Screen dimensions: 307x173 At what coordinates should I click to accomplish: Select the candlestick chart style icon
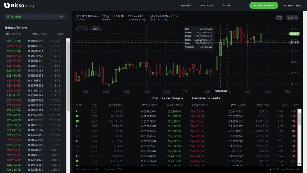point(290,17)
